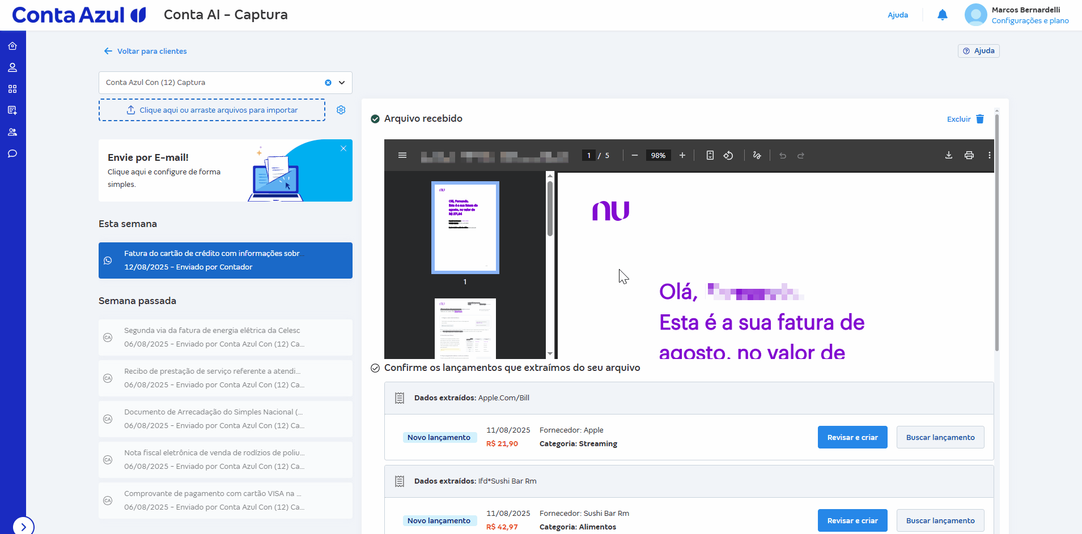
Task: Open the Envie por E-mail card
Action: point(226,170)
